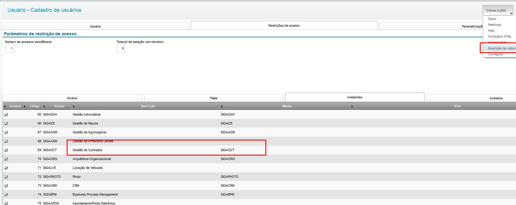Click SIGAGAV in the Menu column
The height and width of the screenshot is (205, 516).
pos(228,114)
